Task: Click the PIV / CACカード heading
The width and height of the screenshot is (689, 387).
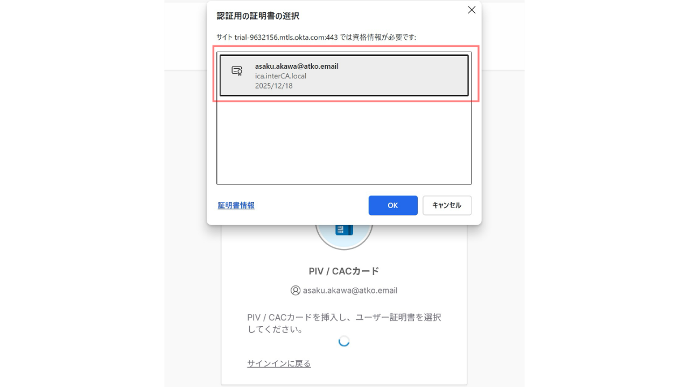Action: click(x=344, y=271)
